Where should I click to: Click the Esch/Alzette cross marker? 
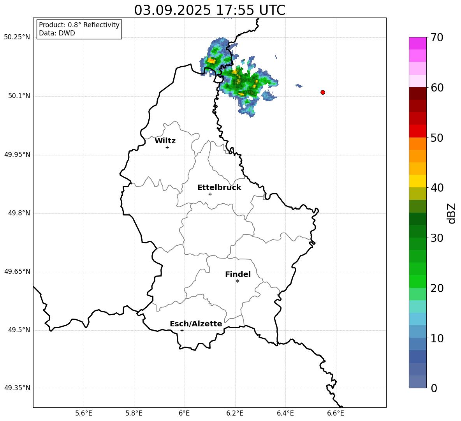click(182, 330)
